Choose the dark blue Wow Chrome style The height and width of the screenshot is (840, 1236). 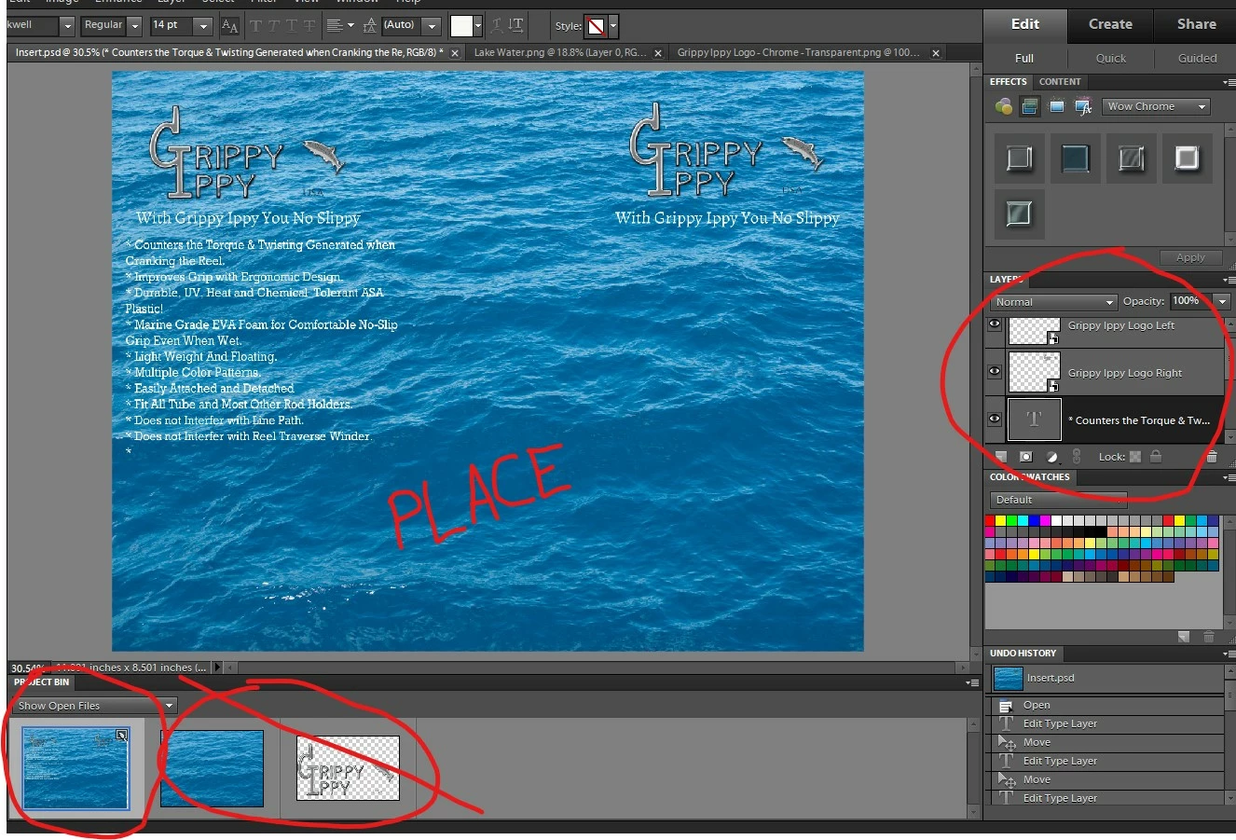(x=1076, y=158)
